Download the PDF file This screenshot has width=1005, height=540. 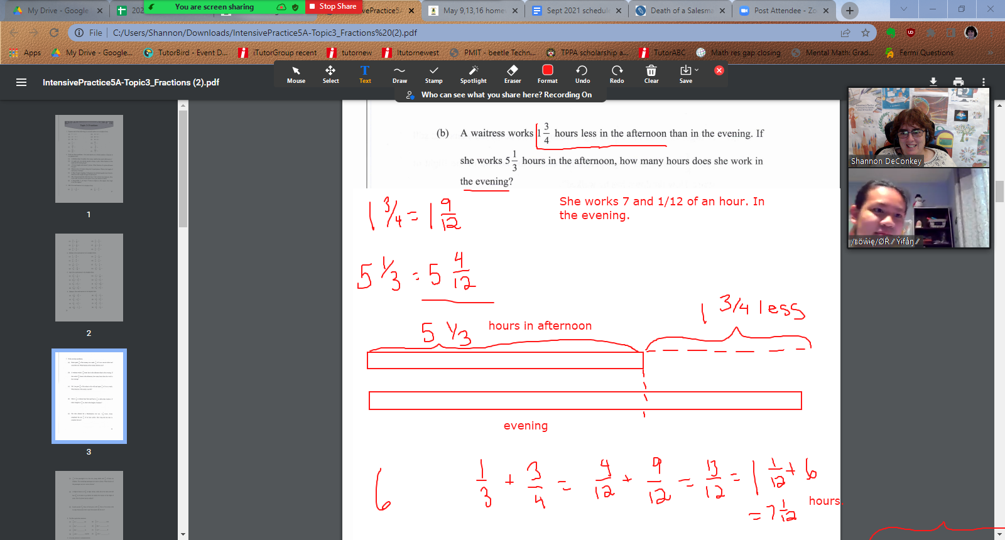click(933, 82)
